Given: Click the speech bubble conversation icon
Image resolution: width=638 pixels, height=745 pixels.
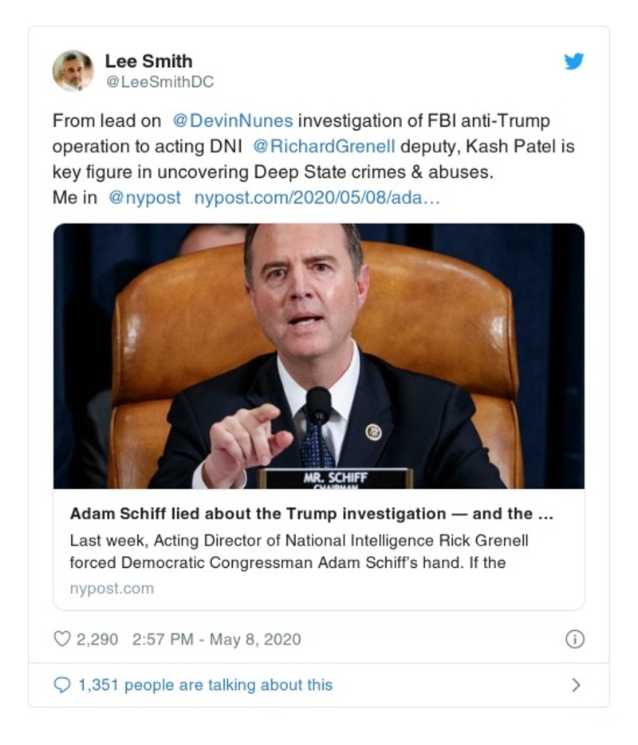Looking at the screenshot, I should pyautogui.click(x=62, y=684).
